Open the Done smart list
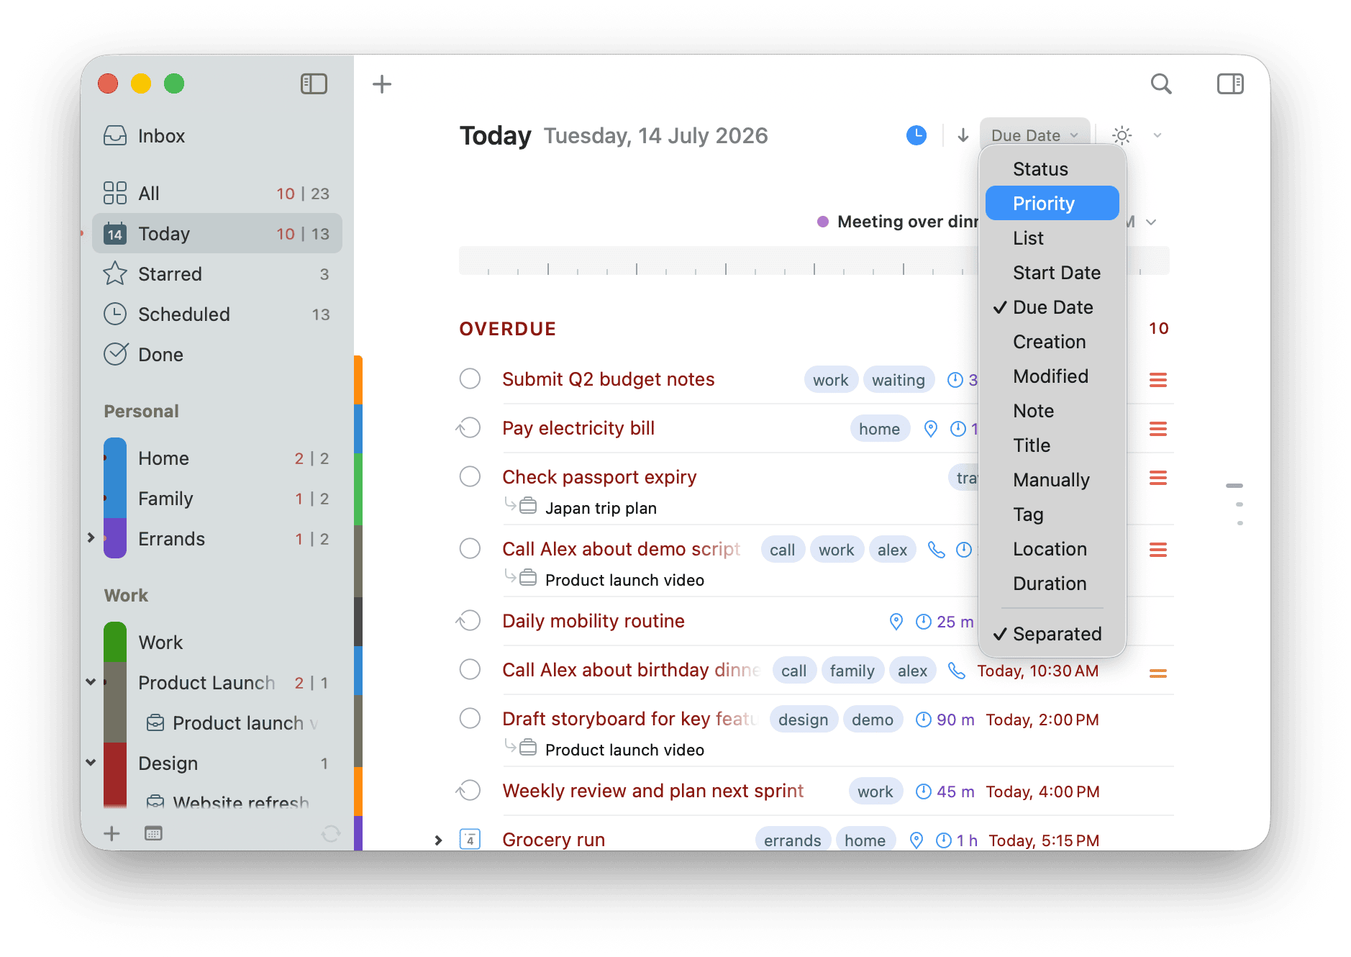The width and height of the screenshot is (1351, 957). (217, 355)
